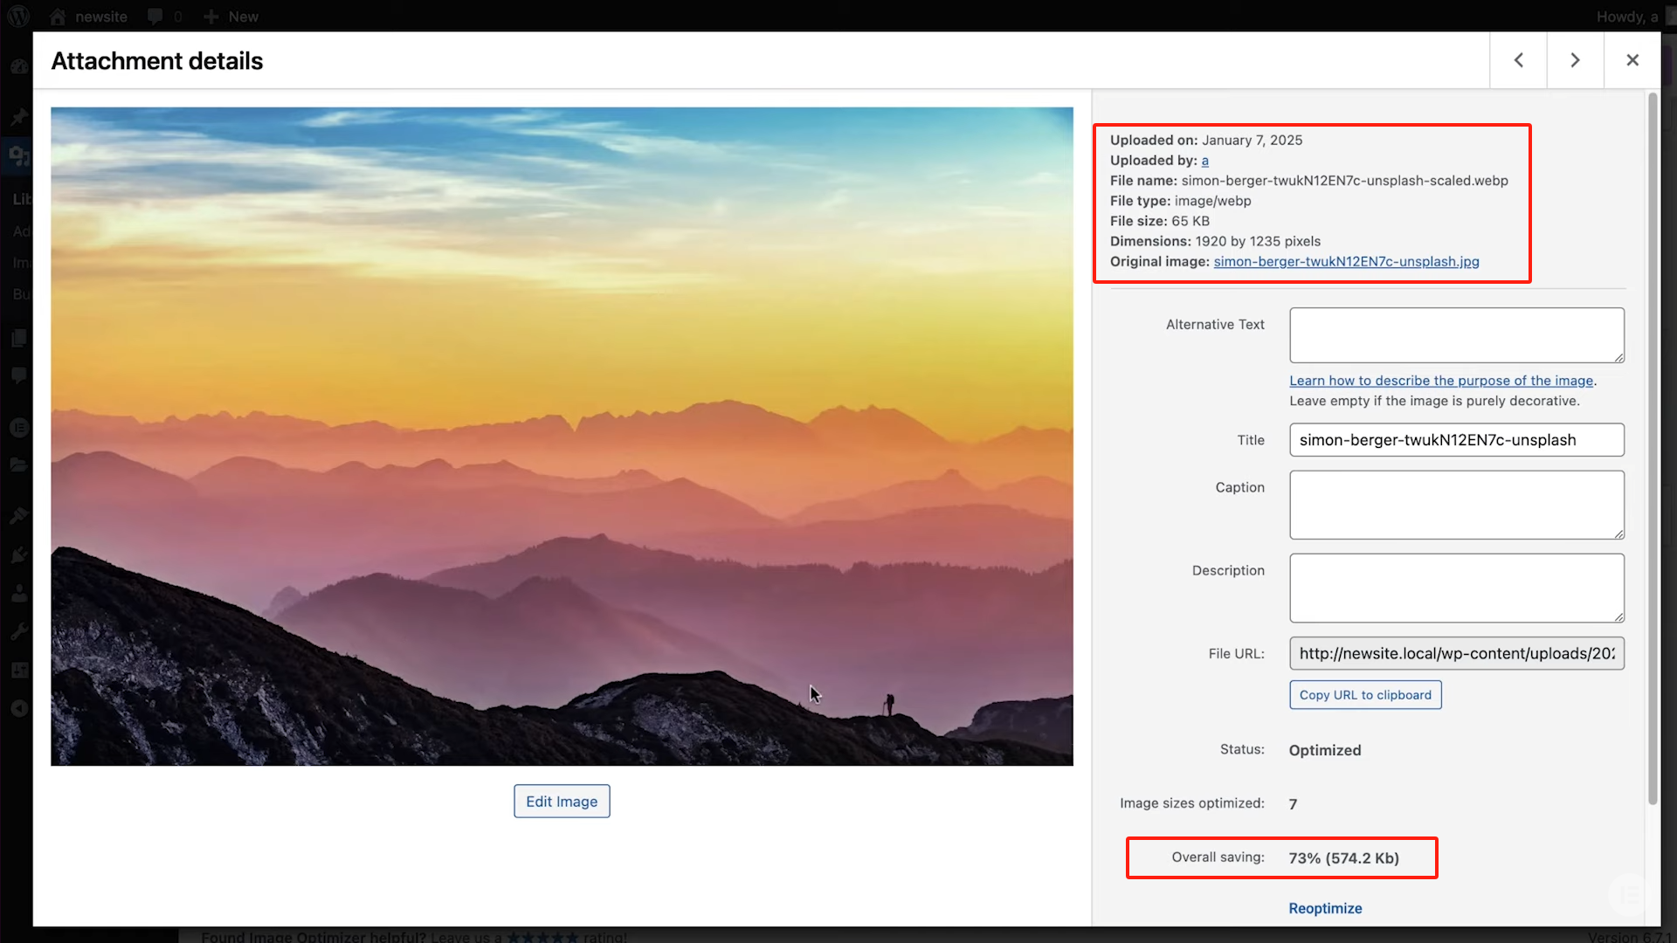Click the Reoptimize link
1677x943 pixels.
pos(1325,908)
